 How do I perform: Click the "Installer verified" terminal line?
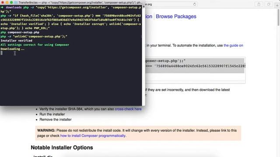[x=17, y=41]
